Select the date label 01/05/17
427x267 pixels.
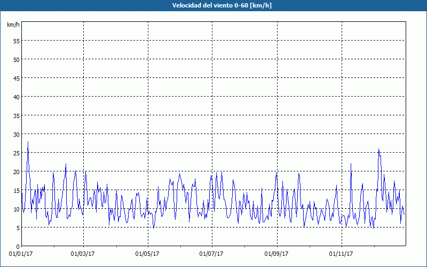(147, 254)
